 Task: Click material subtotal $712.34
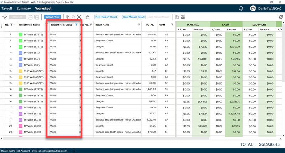203,114
